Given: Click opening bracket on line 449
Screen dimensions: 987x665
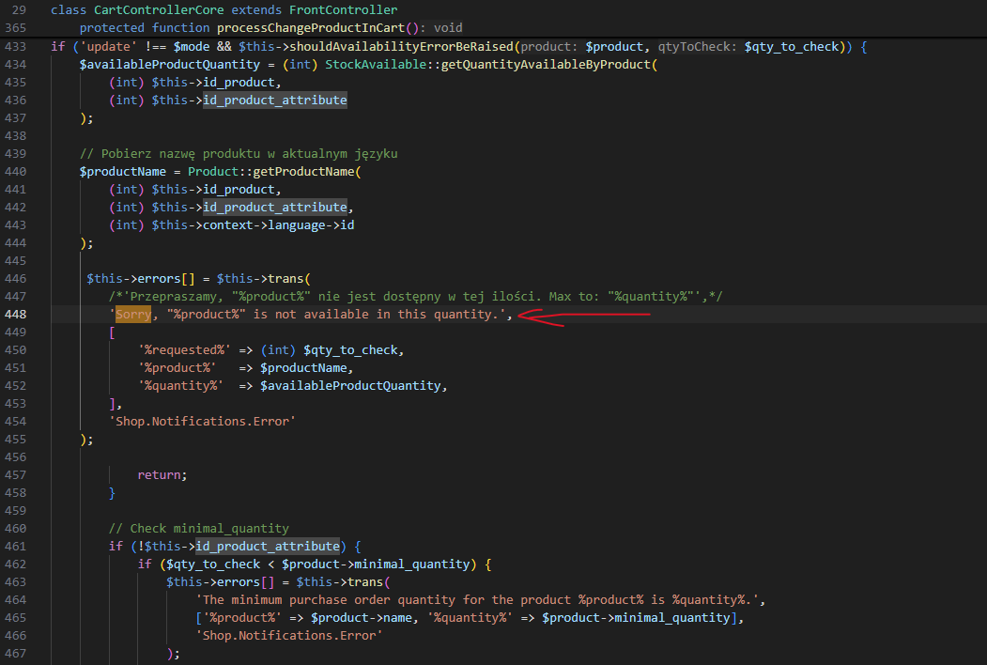Looking at the screenshot, I should pyautogui.click(x=112, y=332).
